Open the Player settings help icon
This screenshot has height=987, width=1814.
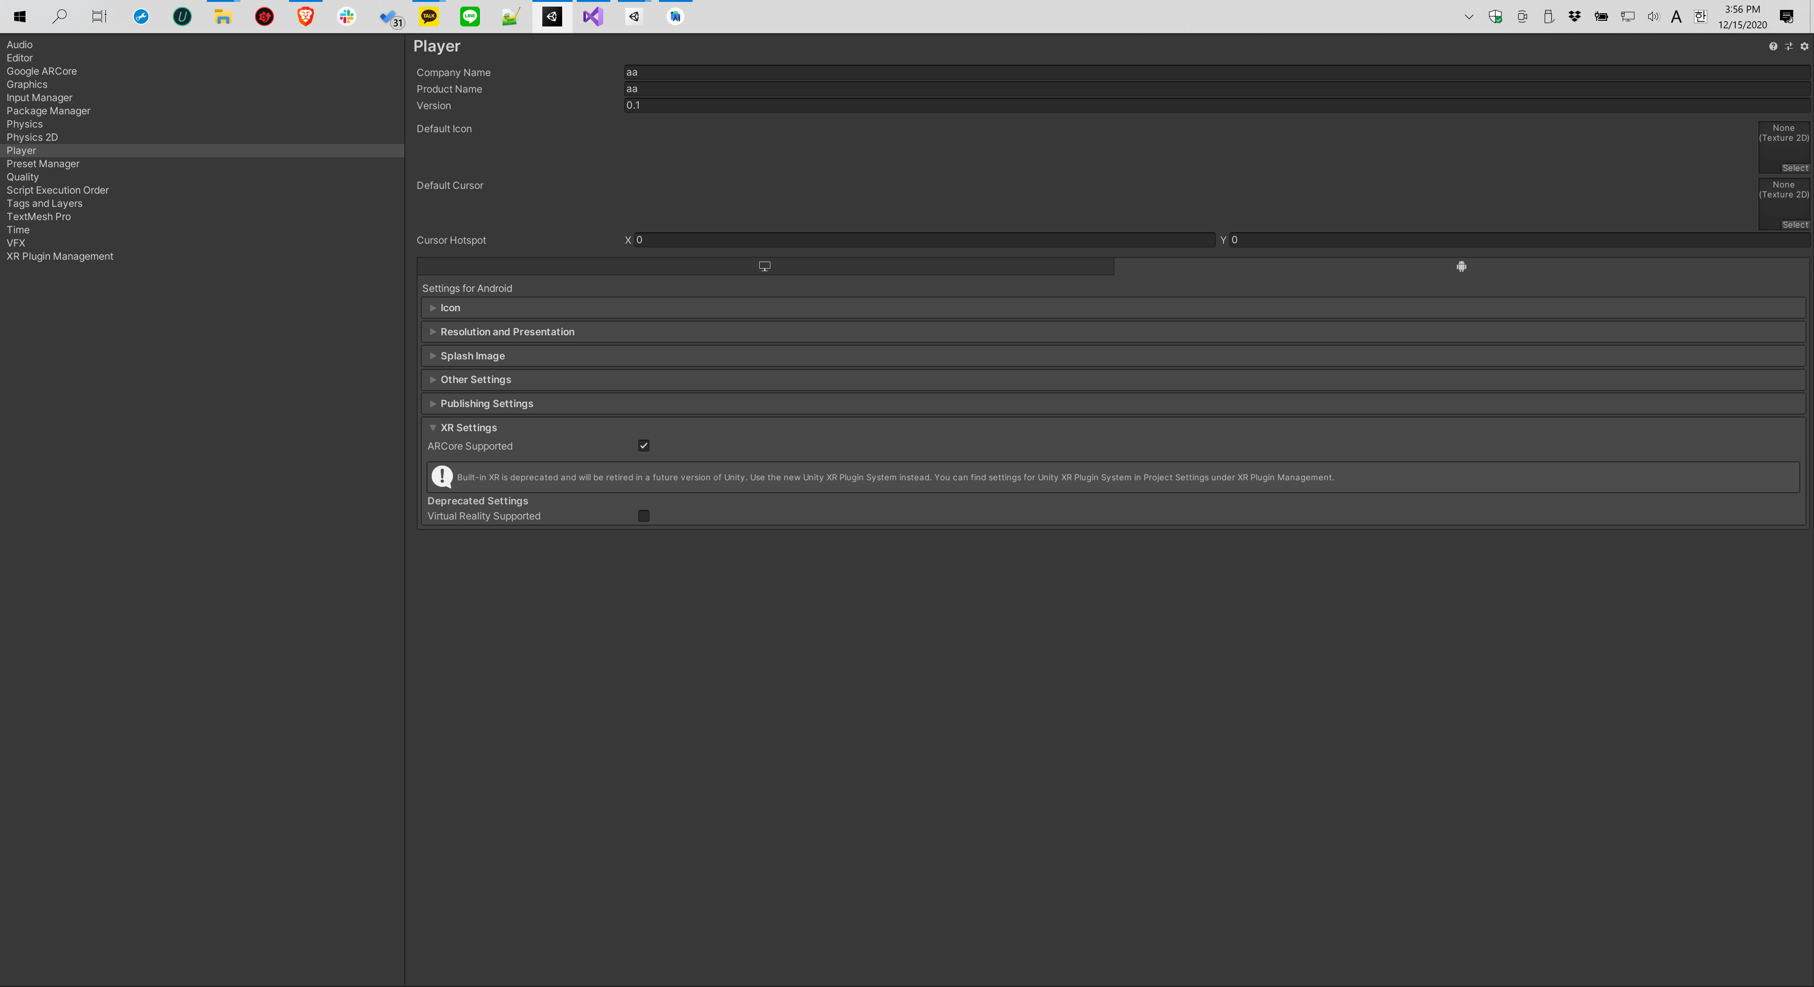[x=1772, y=46]
